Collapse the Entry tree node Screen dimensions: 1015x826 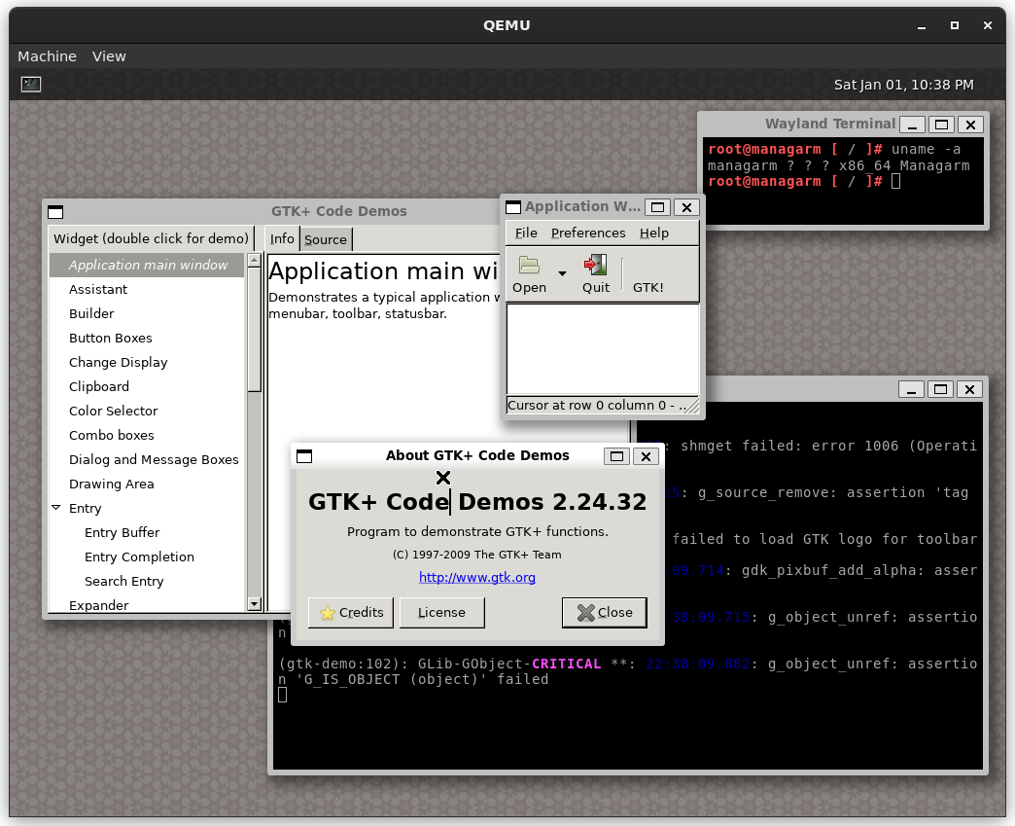click(56, 508)
